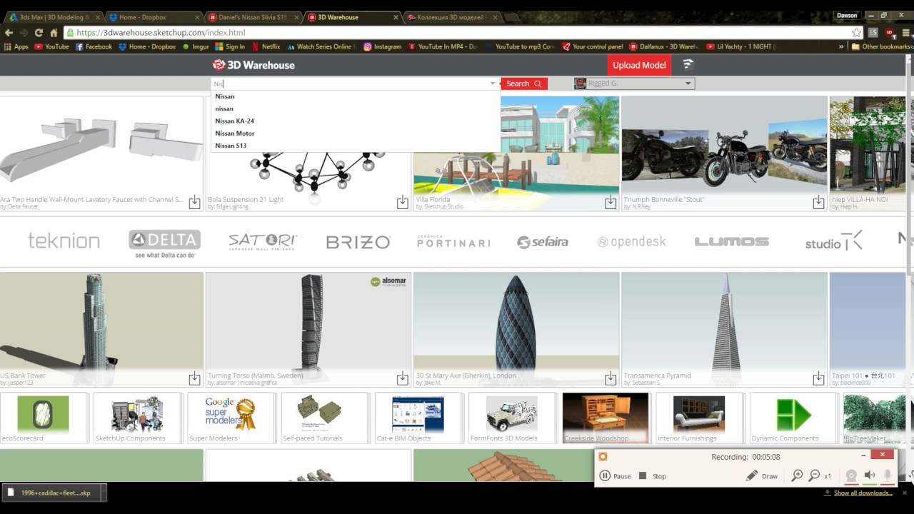Click the 3D Warehouse logo

253,65
